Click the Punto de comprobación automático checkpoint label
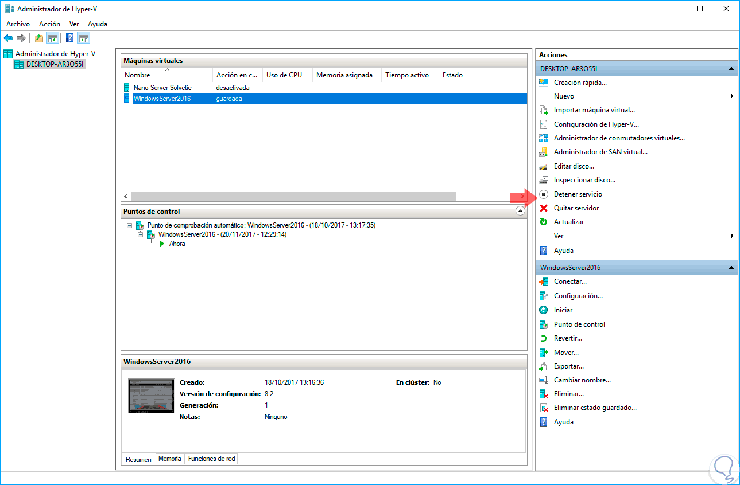The width and height of the screenshot is (740, 485). click(x=261, y=225)
